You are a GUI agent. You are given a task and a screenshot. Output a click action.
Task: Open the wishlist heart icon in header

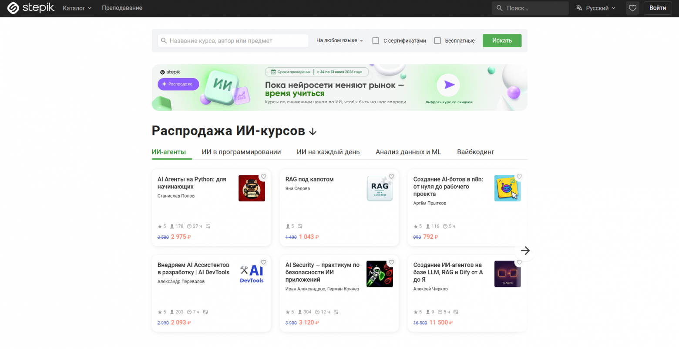632,8
